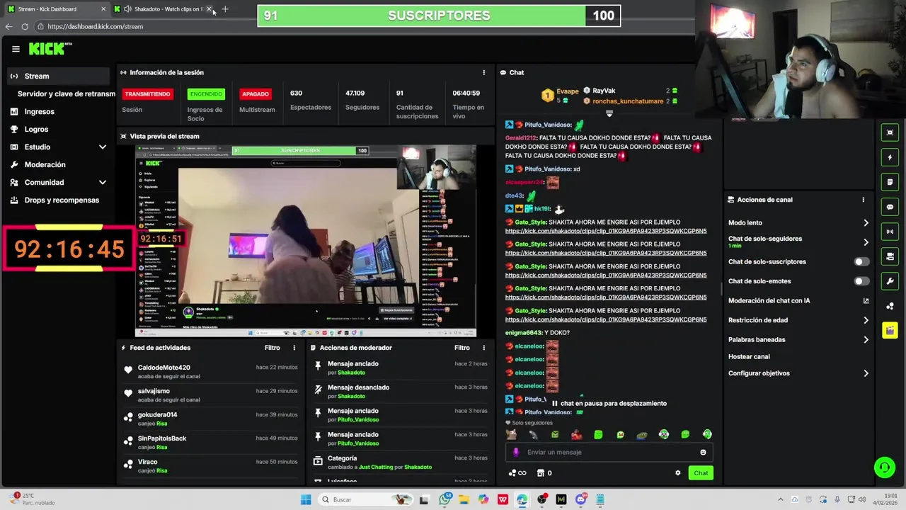Click the purple microphone icon in message box

(516, 452)
